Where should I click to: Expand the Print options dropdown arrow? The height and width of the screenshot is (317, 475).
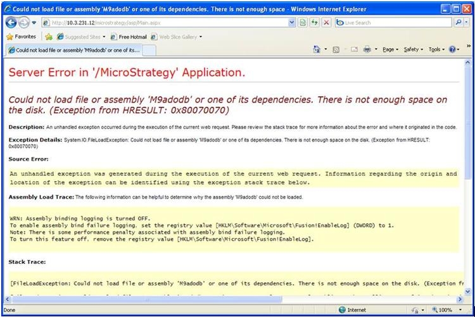tap(376, 49)
